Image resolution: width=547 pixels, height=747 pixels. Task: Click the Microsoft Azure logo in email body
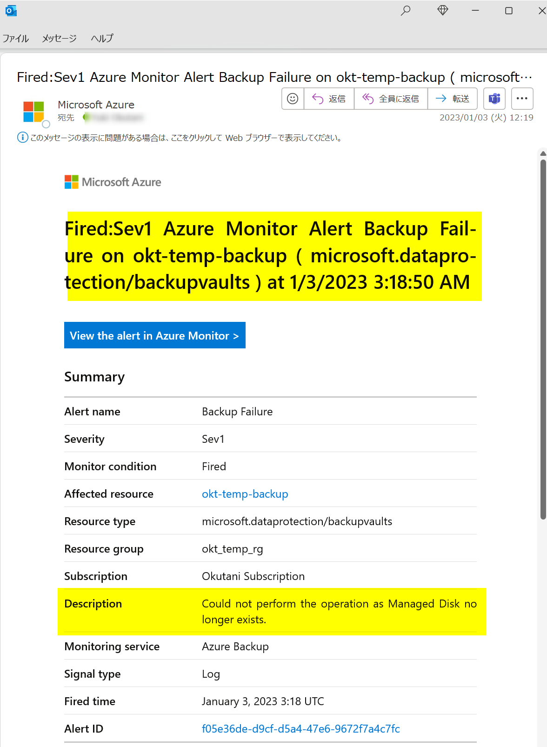pos(113,182)
